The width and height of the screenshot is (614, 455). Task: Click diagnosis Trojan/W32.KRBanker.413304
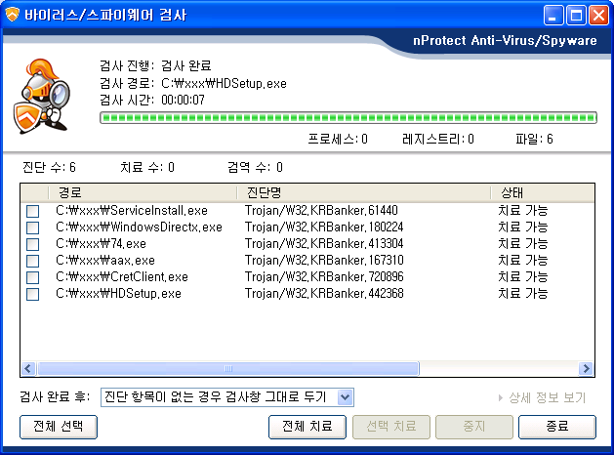324,244
